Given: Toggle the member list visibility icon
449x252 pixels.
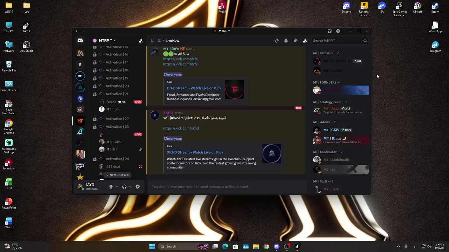Looking at the screenshot, I should (304, 41).
